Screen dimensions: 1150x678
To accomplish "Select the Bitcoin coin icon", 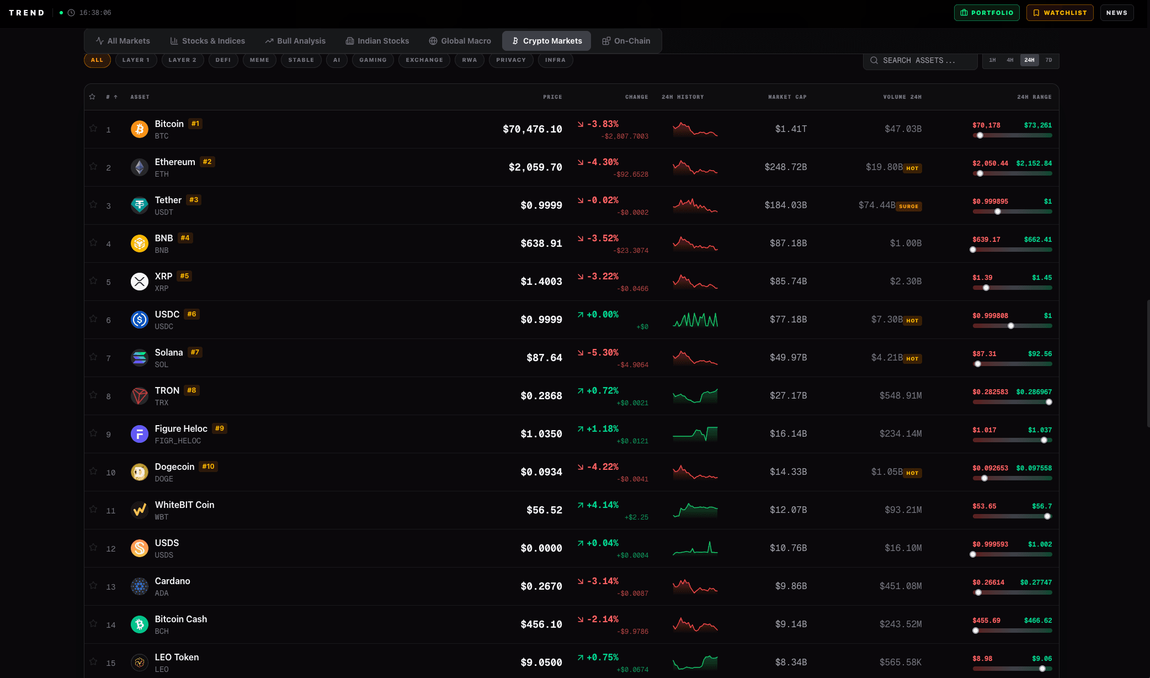I will 139,129.
